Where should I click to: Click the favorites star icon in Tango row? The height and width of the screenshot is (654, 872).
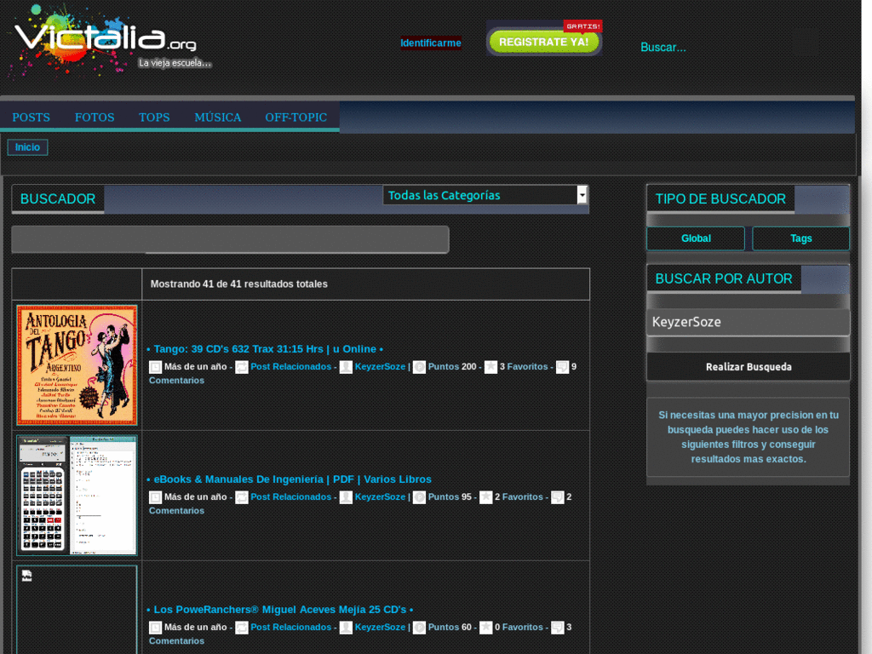point(490,367)
